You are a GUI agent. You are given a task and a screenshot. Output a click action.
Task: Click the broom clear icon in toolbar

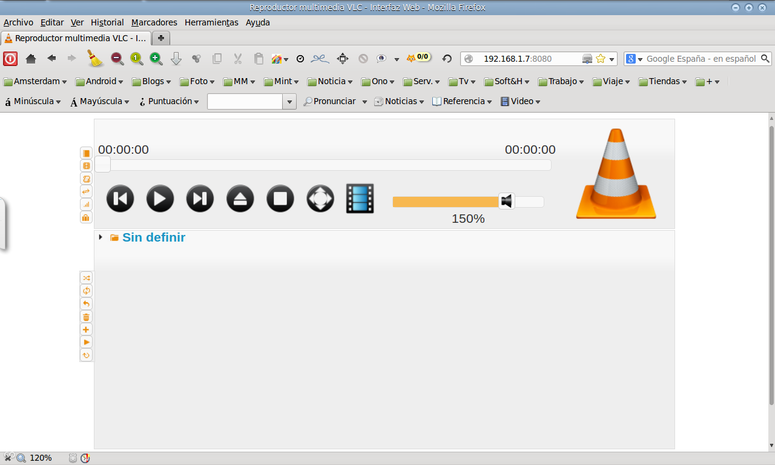[94, 58]
